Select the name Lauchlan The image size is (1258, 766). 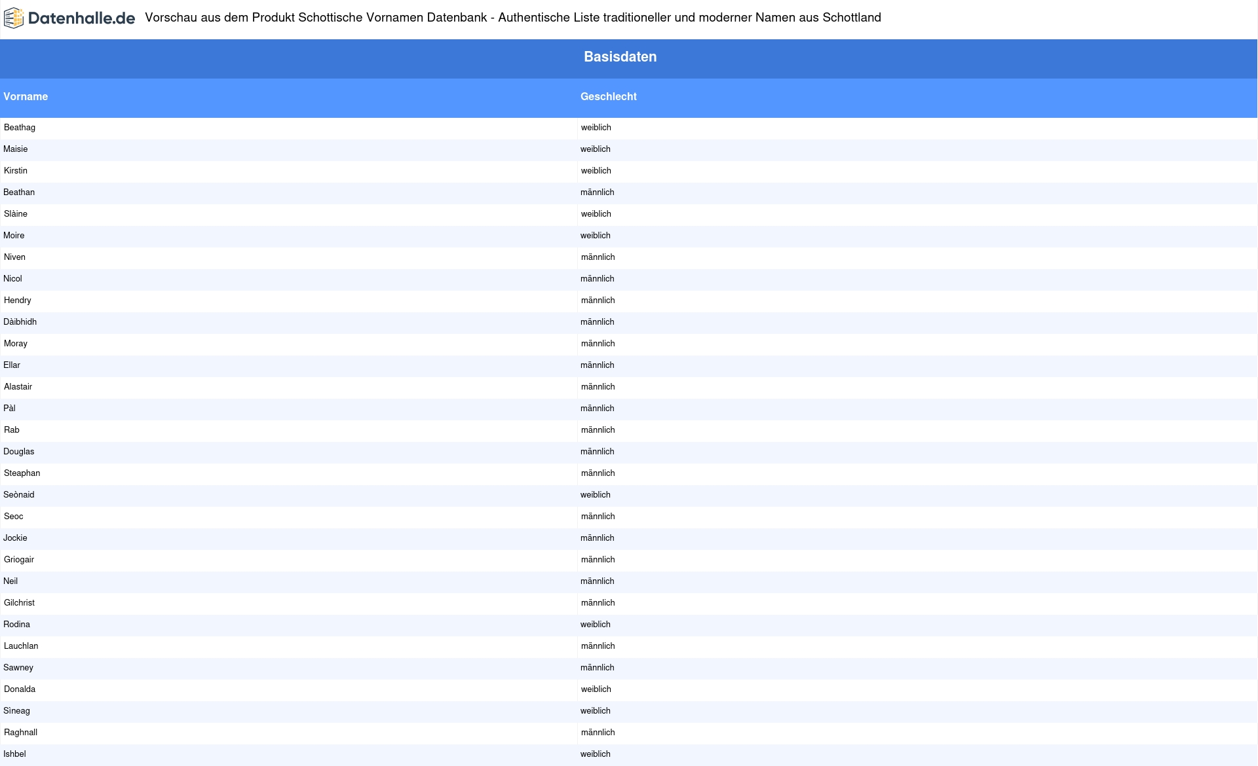(21, 646)
